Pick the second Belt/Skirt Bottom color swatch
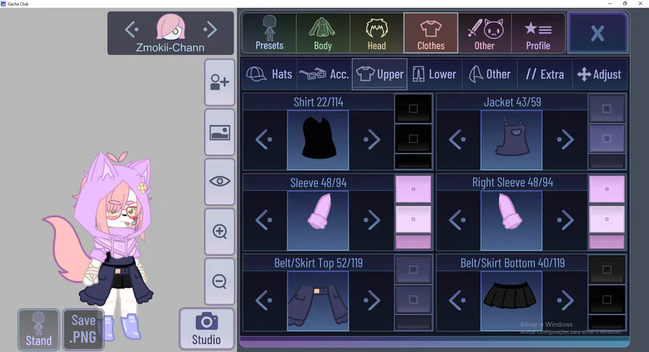The height and width of the screenshot is (352, 649). [606, 299]
